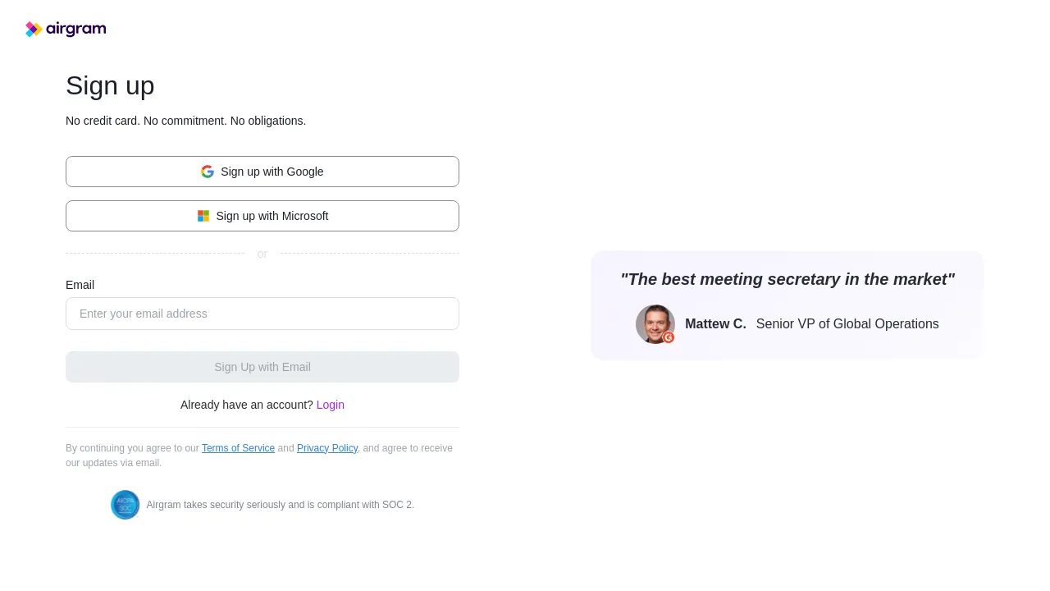Click the Microsoft four-square icon
The width and height of the screenshot is (1050, 591).
(203, 216)
